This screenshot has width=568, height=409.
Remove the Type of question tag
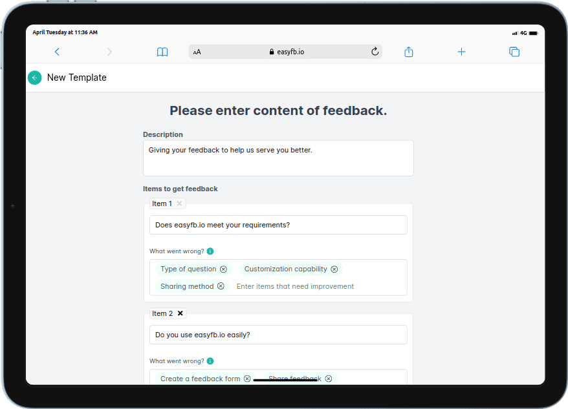[223, 269]
